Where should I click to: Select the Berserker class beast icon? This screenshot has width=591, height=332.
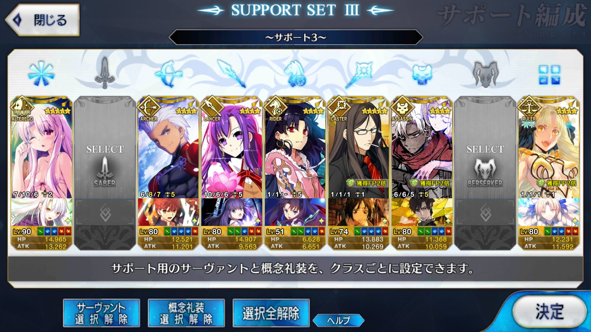[485, 74]
